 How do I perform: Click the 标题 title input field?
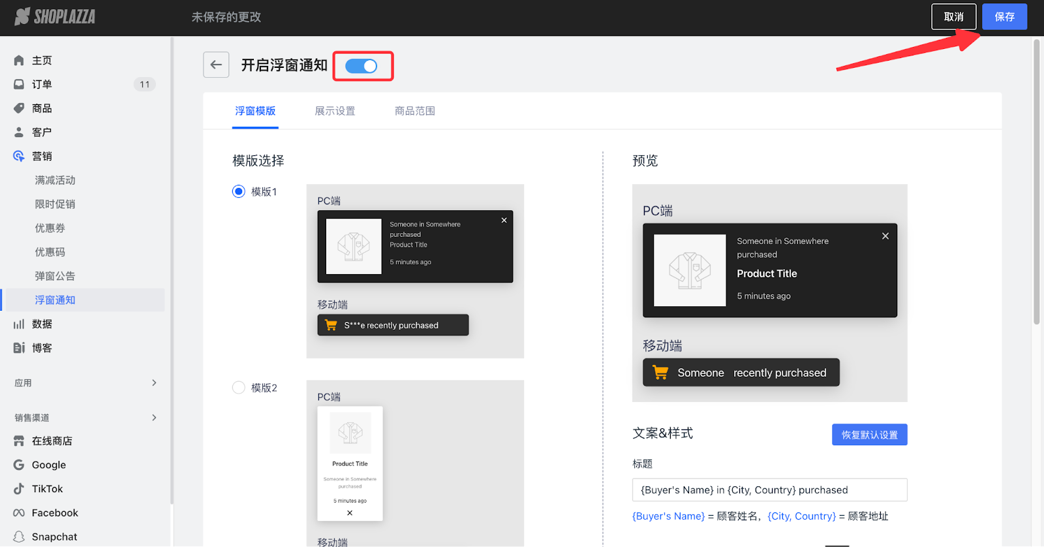(x=769, y=490)
